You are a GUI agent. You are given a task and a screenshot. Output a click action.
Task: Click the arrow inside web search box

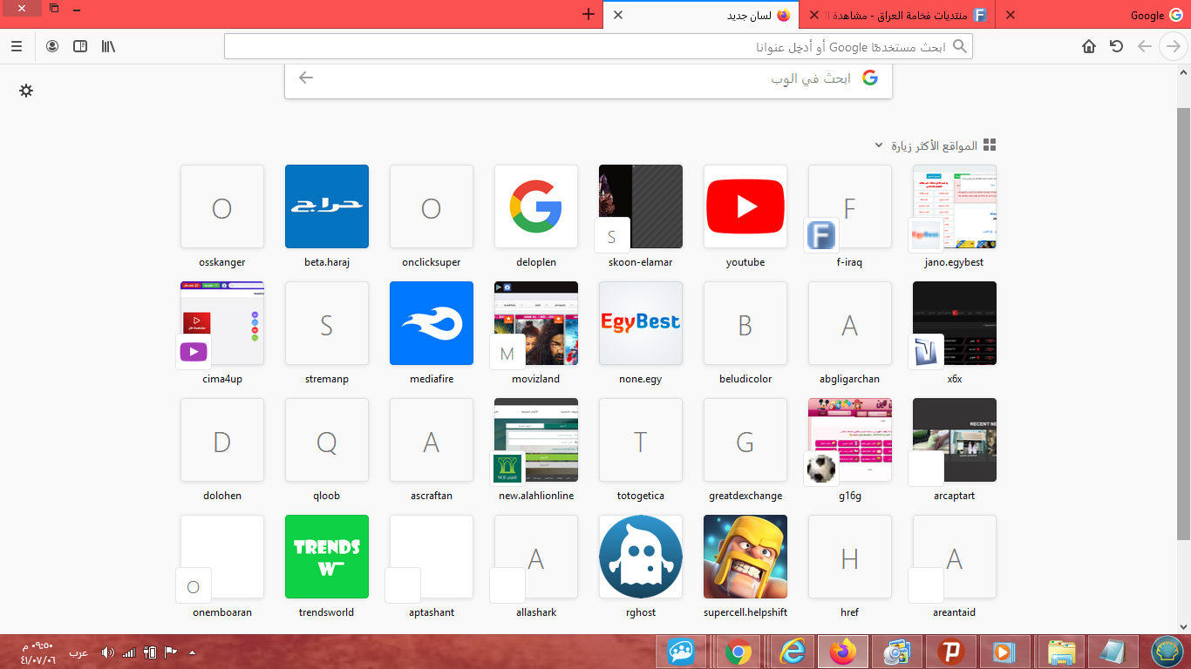[306, 78]
